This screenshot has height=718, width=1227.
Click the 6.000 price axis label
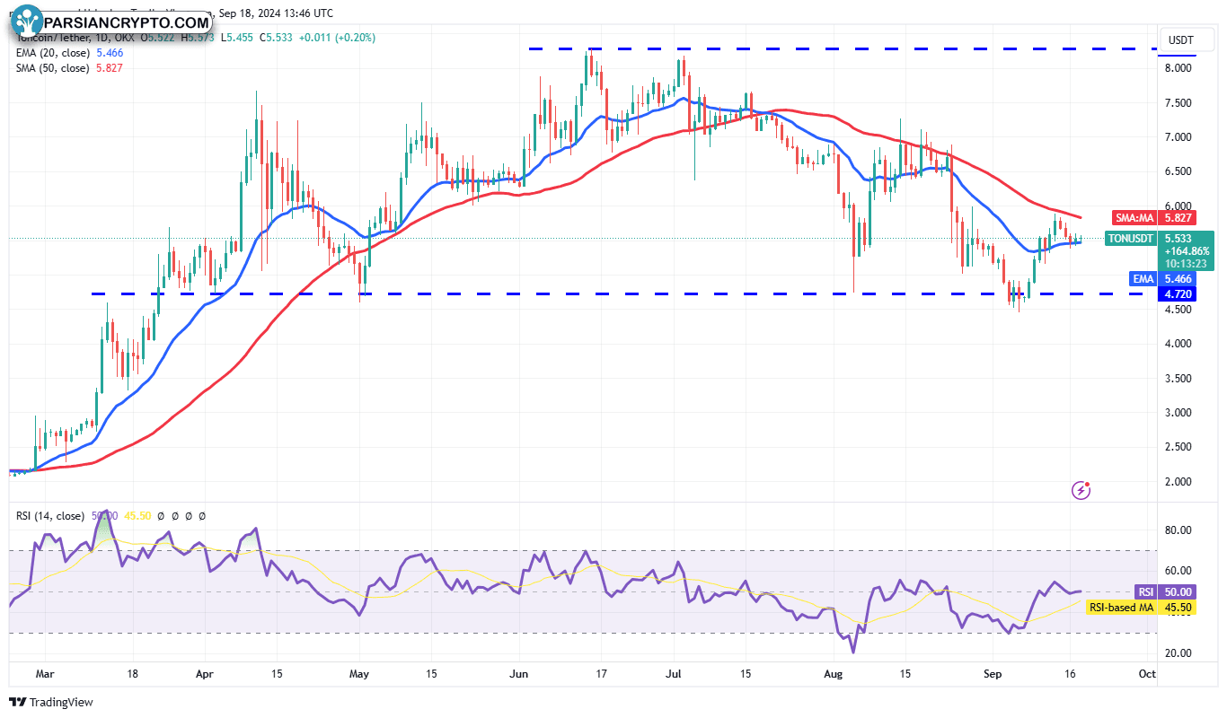coord(1178,206)
